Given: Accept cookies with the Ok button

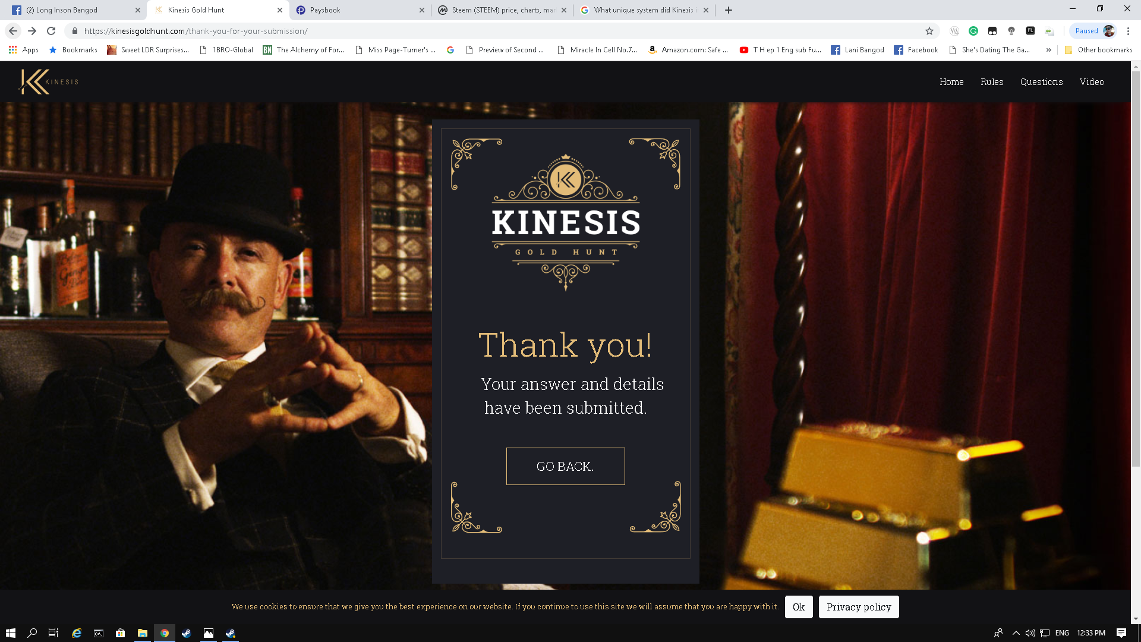Looking at the screenshot, I should (799, 607).
